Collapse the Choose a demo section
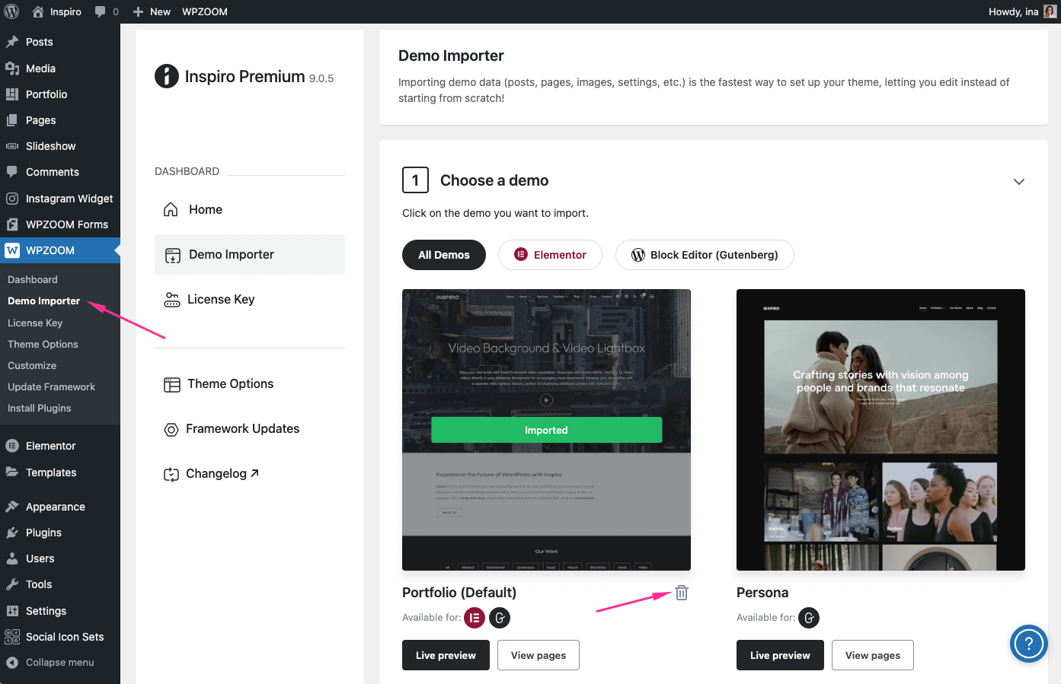The width and height of the screenshot is (1061, 684). pyautogui.click(x=1019, y=182)
